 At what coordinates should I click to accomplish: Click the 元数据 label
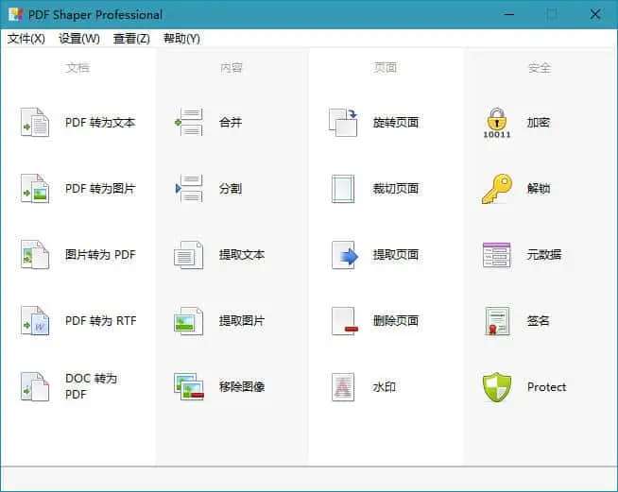544,255
